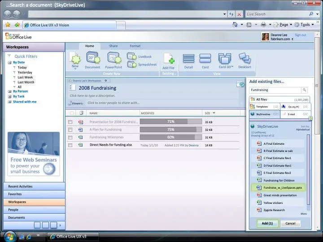Viewport: 323px width, 242px height.
Task: Toggle the select-all checkbox in header
Action: point(71,113)
